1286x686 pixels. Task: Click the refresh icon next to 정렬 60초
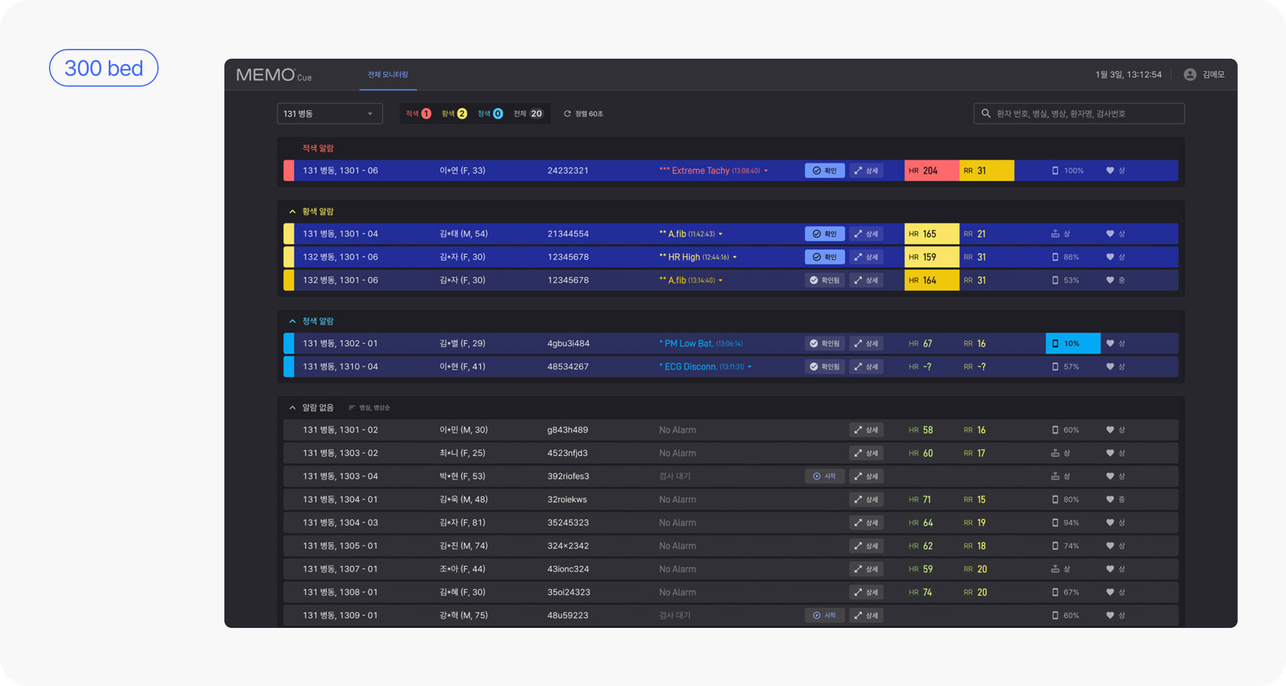tap(567, 114)
